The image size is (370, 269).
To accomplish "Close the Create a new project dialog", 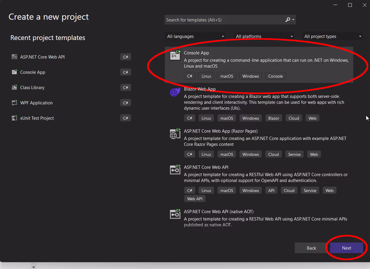I will coord(364,5).
